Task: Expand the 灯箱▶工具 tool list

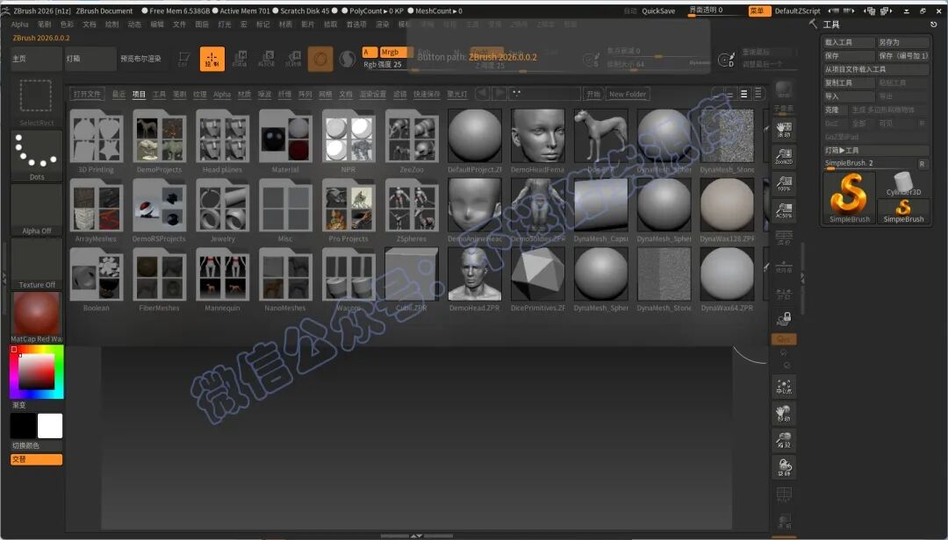Action: click(875, 150)
